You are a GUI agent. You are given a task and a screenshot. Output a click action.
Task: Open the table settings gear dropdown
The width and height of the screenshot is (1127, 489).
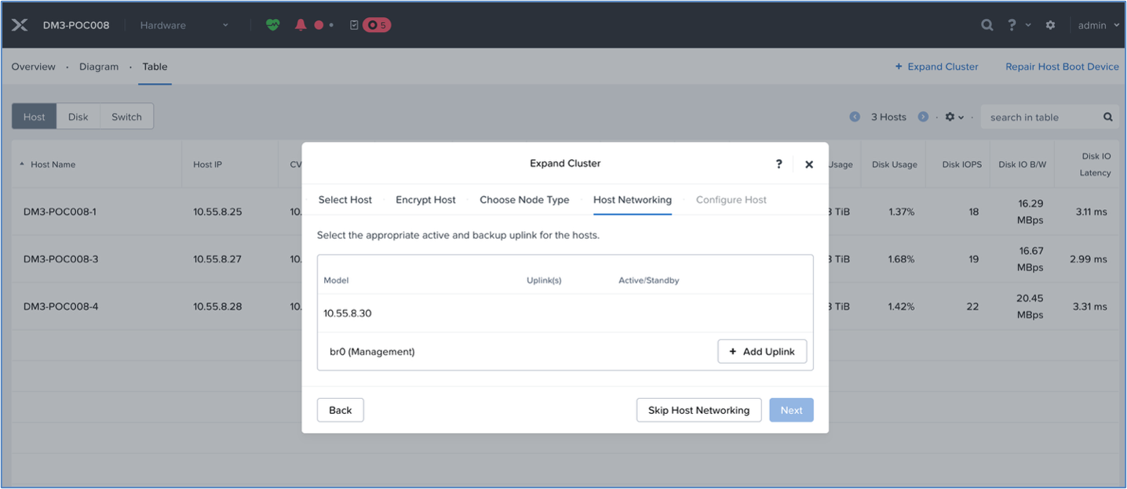(954, 117)
